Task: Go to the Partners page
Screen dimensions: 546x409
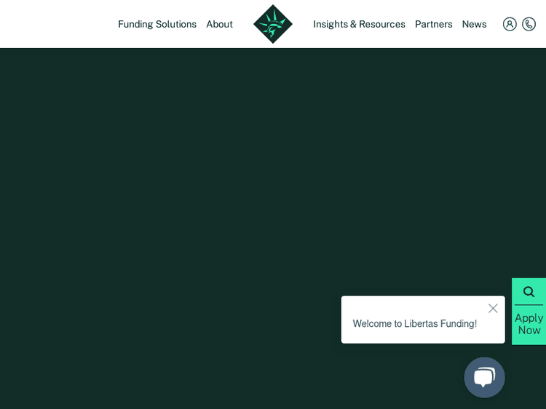Action: tap(433, 24)
